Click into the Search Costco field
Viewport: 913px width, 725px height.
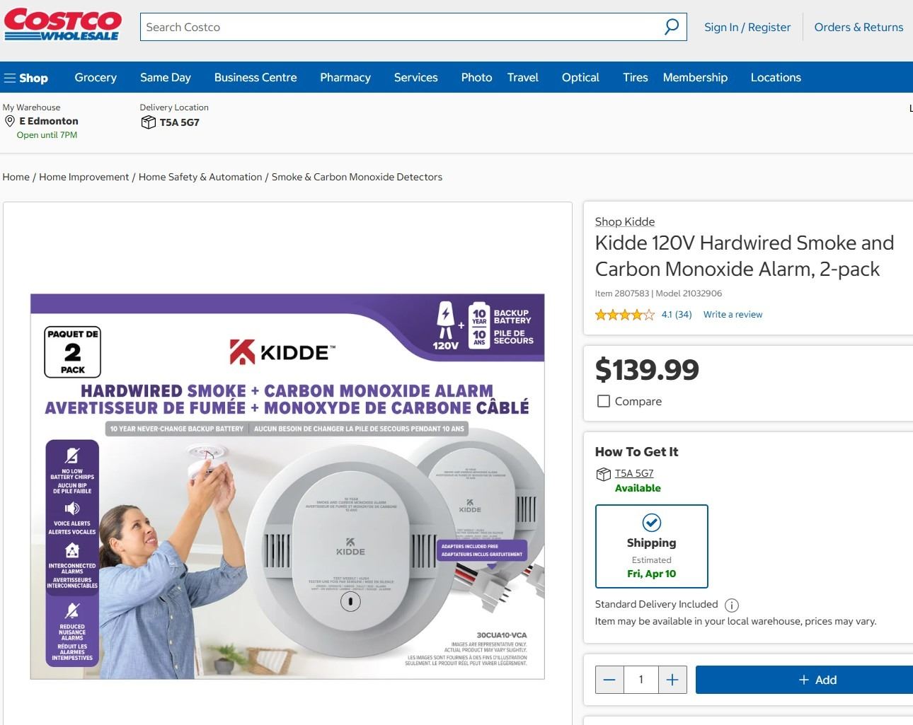pyautogui.click(x=401, y=27)
